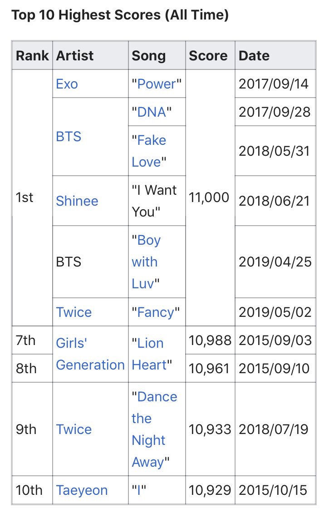Select the 11,000 score cell

[209, 197]
